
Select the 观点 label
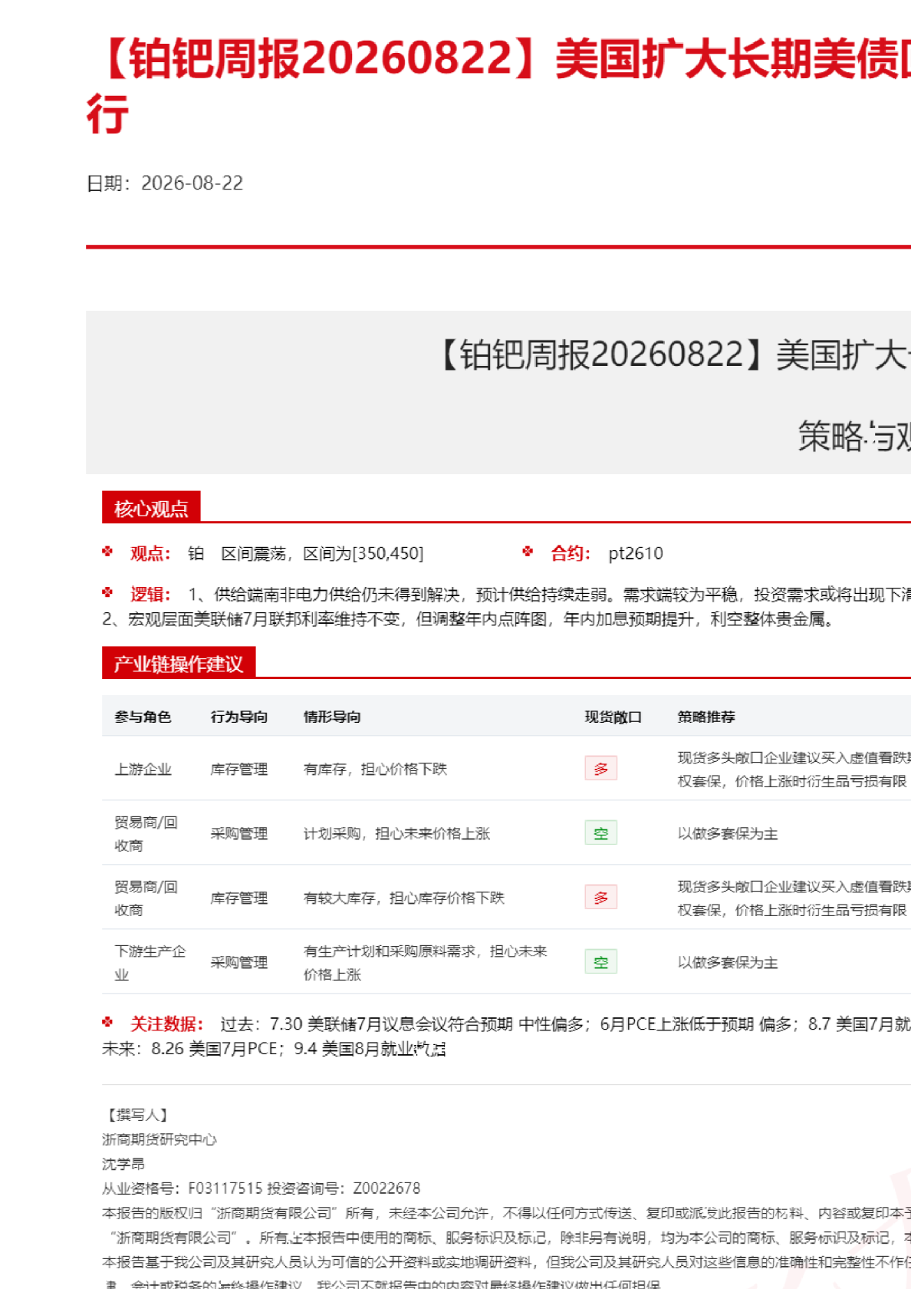[150, 553]
